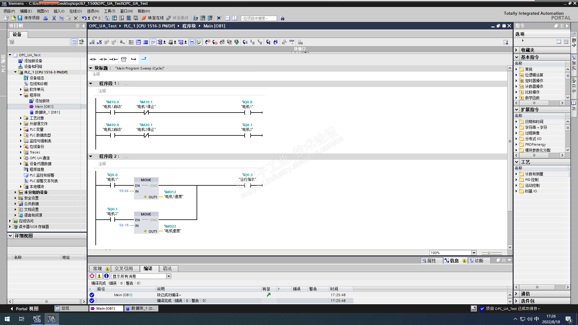Screen dimensions: 578x325
Task: Click the Save project icon
Action: click(20, 18)
